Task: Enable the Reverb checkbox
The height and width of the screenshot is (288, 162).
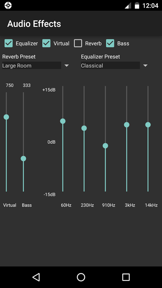Action: click(78, 43)
